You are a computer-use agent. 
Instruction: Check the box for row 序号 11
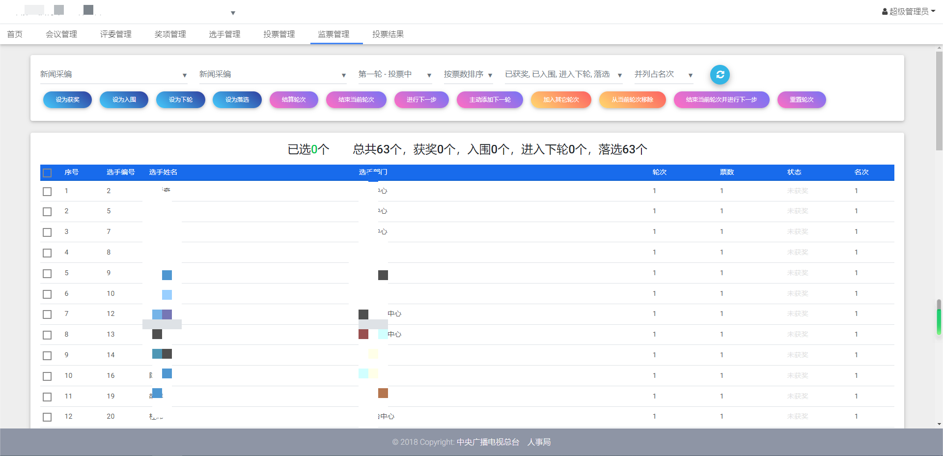(x=47, y=397)
